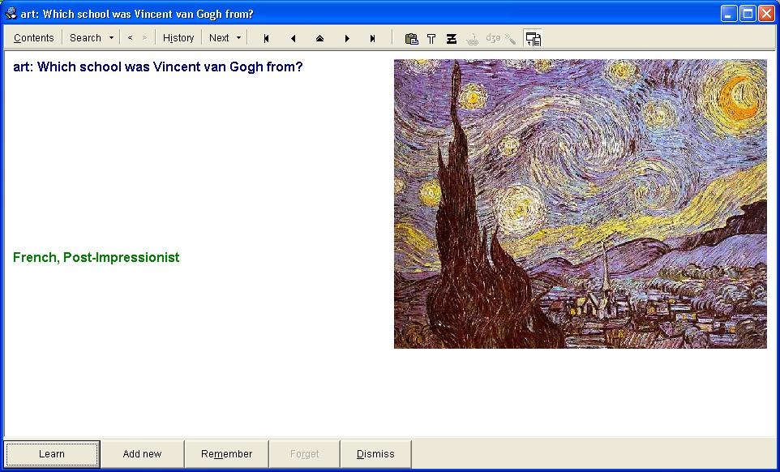The image size is (780, 472).
Task: Click the Remember button
Action: [x=226, y=454]
